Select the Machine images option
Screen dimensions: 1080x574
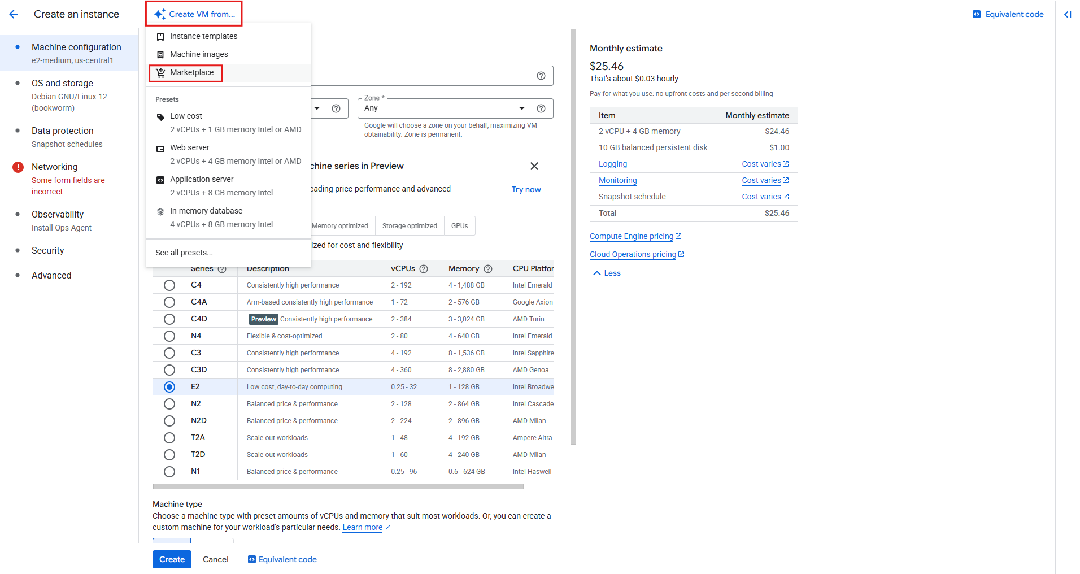198,54
